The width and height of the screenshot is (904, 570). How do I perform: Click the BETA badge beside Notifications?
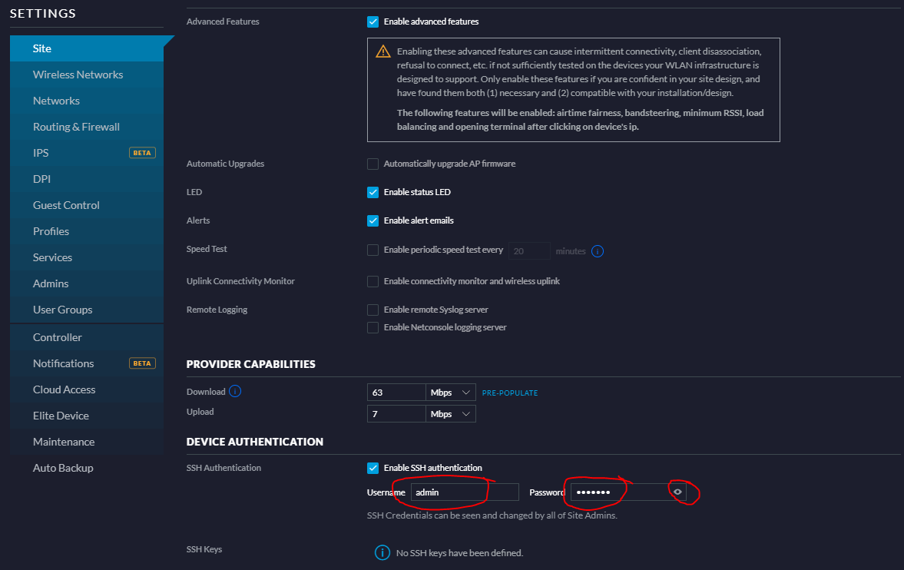[x=142, y=363]
